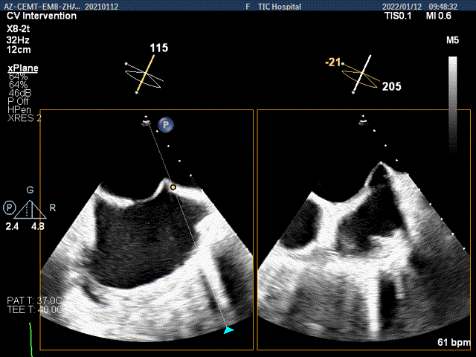Click the 46dB dynamic range value
The height and width of the screenshot is (357, 476).
(x=19, y=93)
